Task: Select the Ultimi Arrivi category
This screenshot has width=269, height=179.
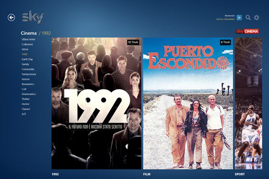Action: tap(28, 39)
